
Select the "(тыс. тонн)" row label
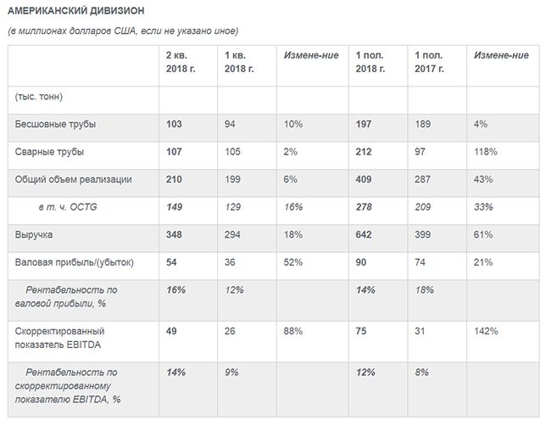(39, 97)
